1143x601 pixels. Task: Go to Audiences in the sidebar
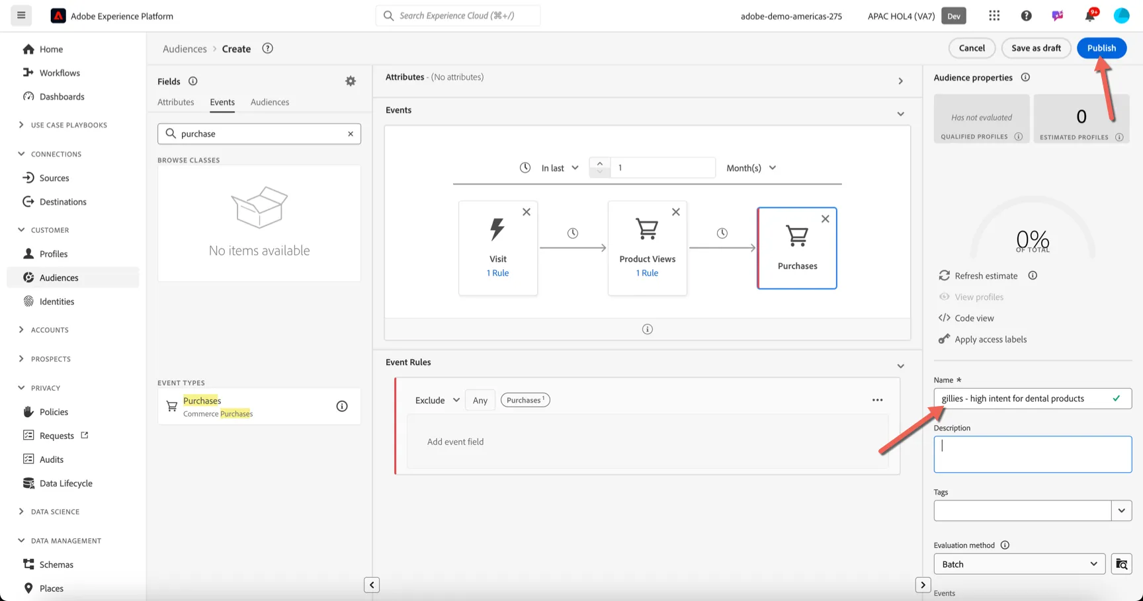tap(73, 278)
